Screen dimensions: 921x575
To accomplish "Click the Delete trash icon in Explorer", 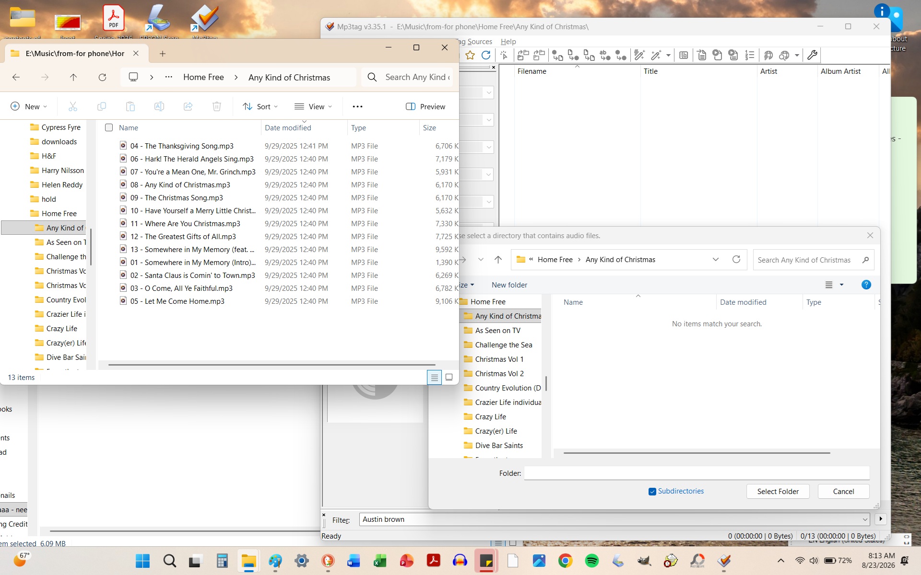I will [217, 106].
